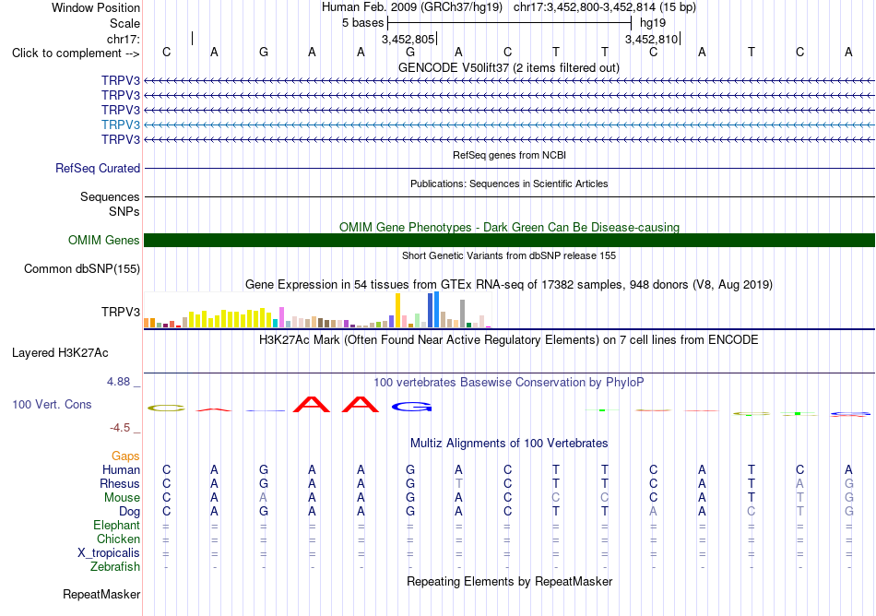Click the Dog alignment row label

[129, 512]
